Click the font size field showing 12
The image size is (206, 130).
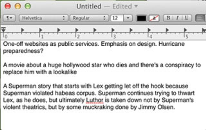(117, 18)
